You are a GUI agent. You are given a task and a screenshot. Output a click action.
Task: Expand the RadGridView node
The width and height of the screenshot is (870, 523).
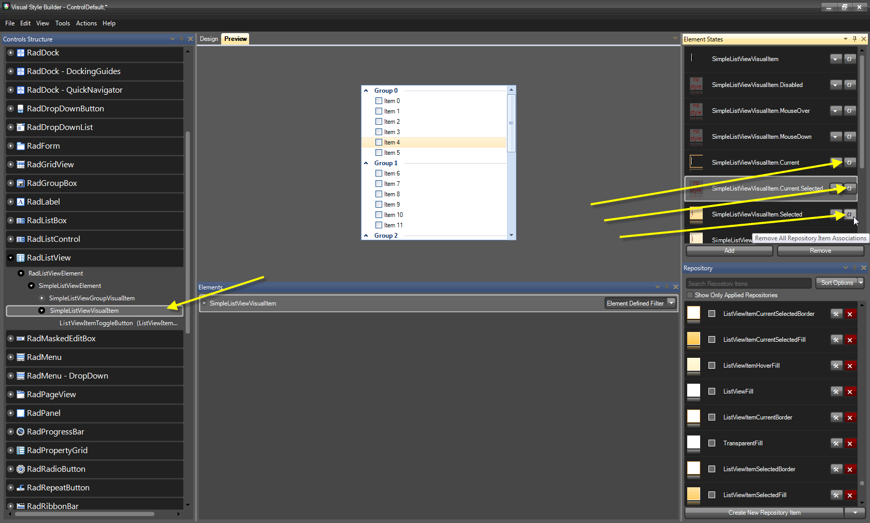[10, 165]
